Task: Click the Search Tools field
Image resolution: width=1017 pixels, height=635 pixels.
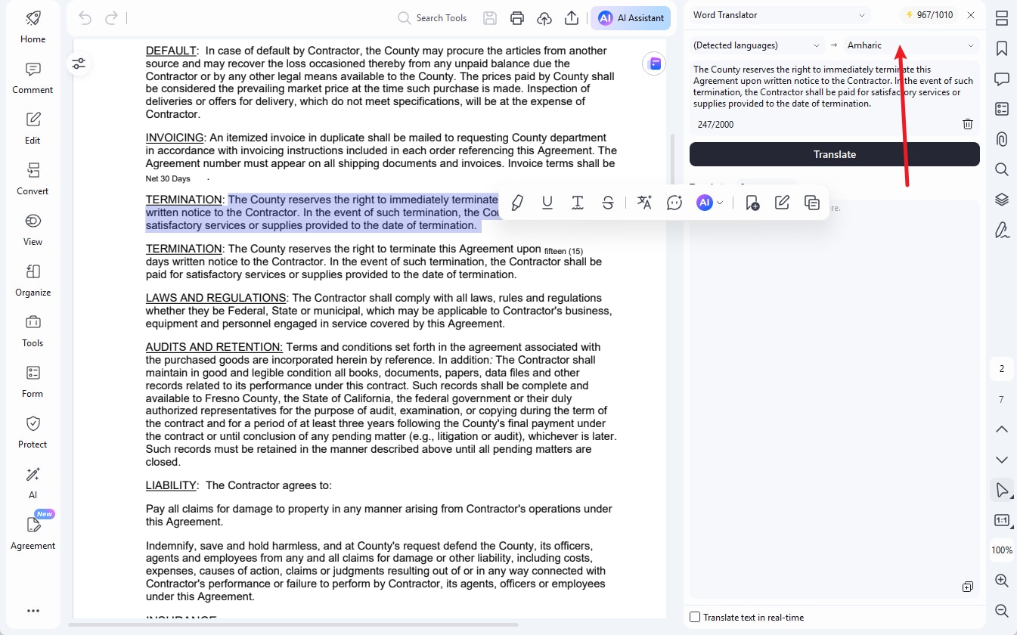Action: coord(433,18)
